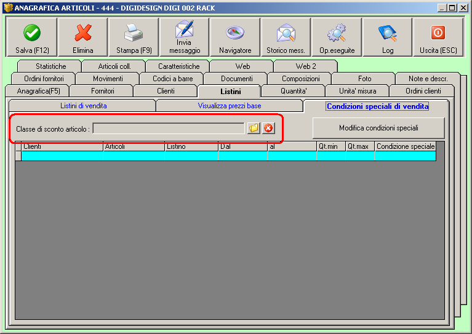Click the 'al' column header
The width and height of the screenshot is (472, 334).
click(292, 146)
